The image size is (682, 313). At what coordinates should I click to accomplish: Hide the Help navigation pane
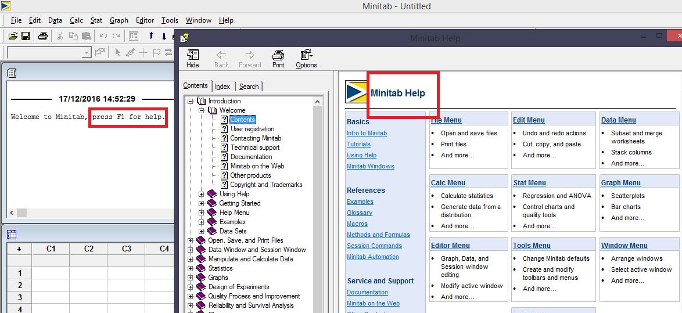pos(193,59)
